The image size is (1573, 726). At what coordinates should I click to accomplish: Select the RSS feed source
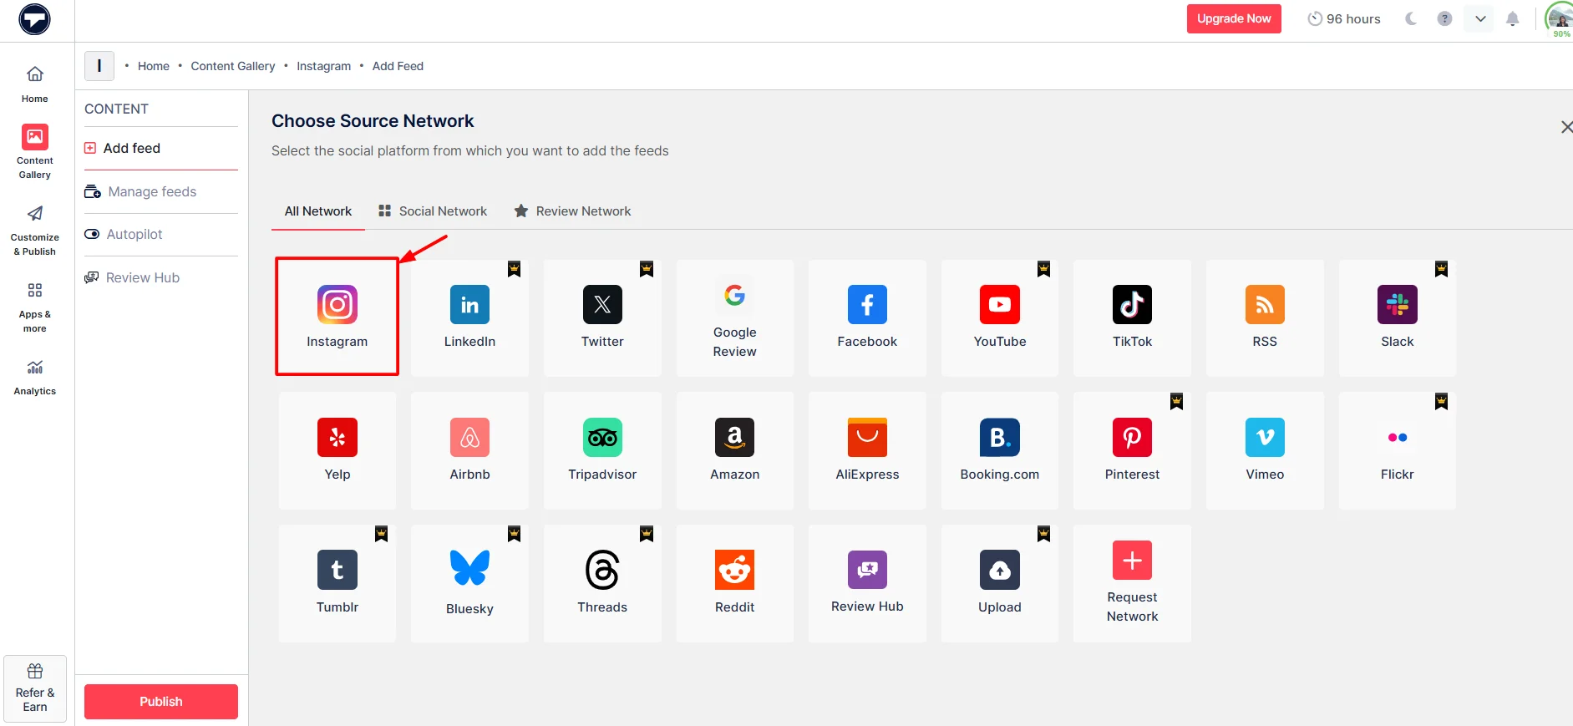tap(1265, 317)
